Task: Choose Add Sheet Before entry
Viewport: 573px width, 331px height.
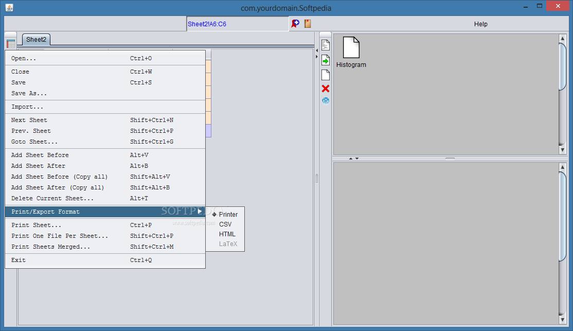Action: tap(105, 155)
